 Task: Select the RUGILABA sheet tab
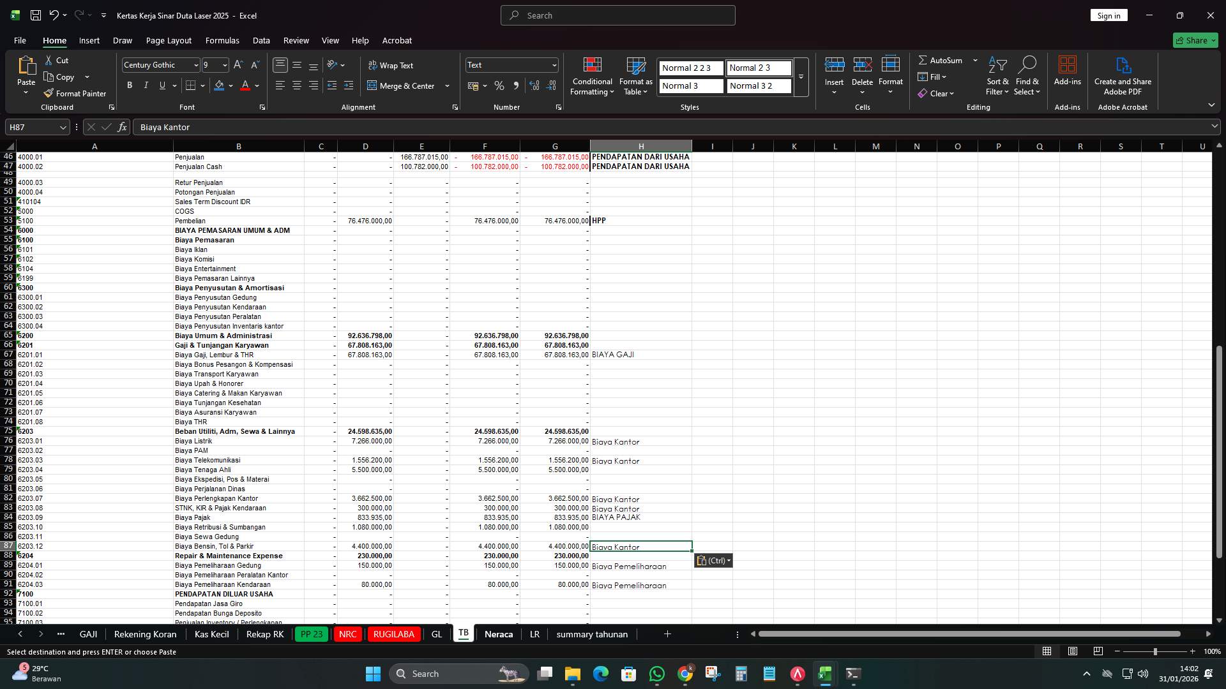pos(394,634)
